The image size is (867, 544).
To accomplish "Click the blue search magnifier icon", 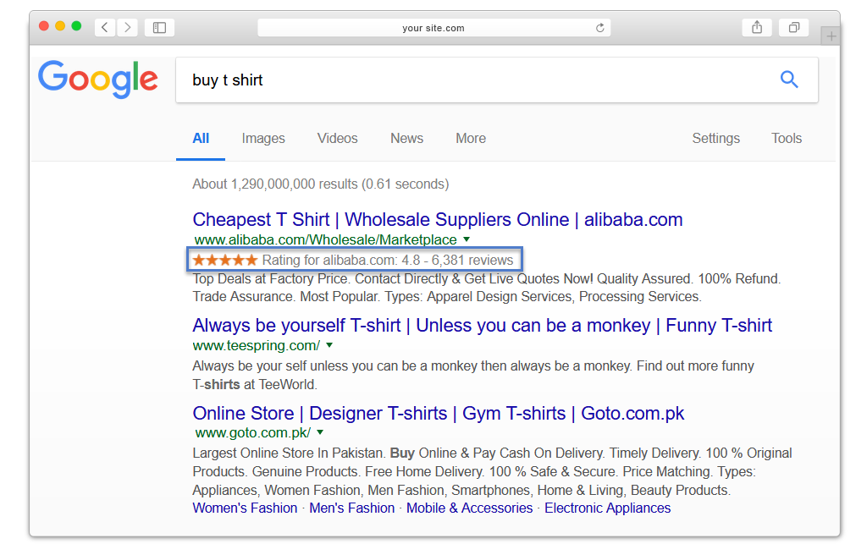I will 789,80.
